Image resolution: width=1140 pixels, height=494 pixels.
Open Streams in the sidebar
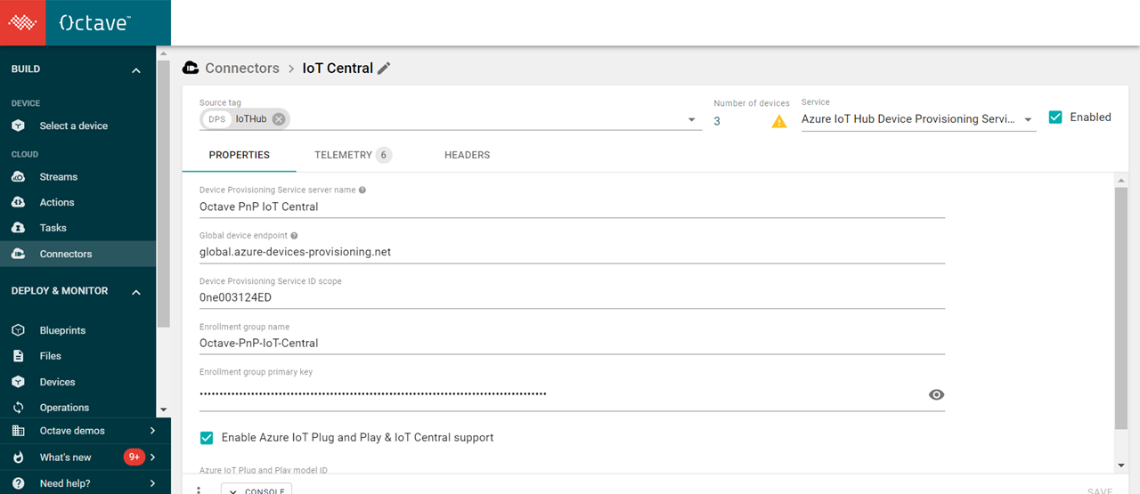[59, 177]
